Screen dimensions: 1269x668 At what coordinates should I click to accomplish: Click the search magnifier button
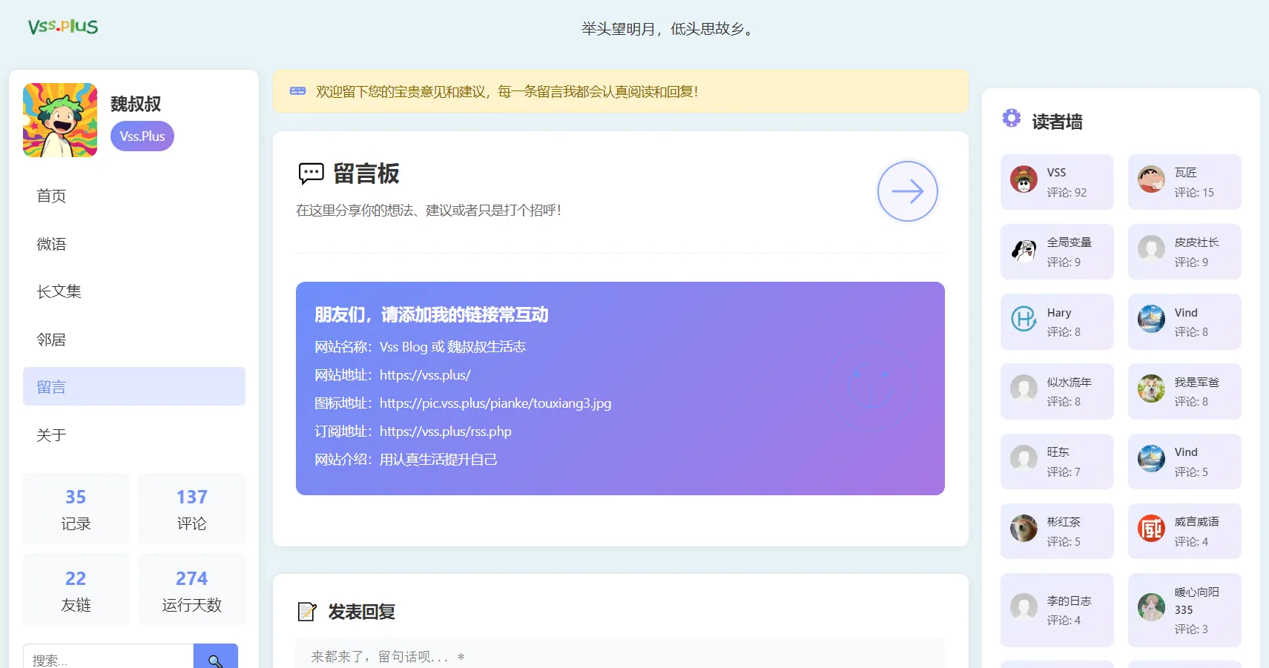[215, 658]
